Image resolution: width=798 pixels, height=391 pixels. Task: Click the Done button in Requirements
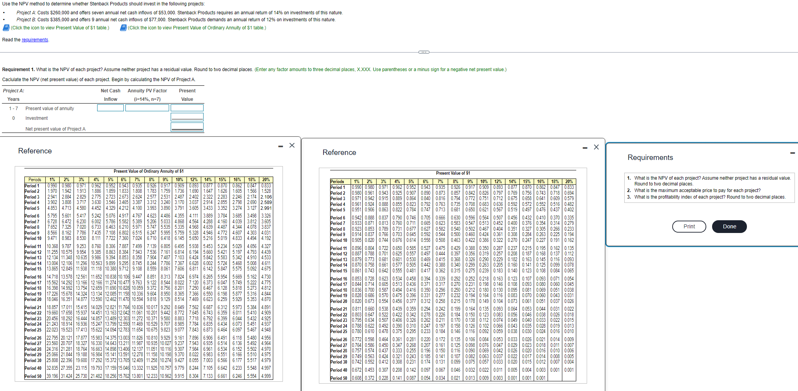(730, 226)
